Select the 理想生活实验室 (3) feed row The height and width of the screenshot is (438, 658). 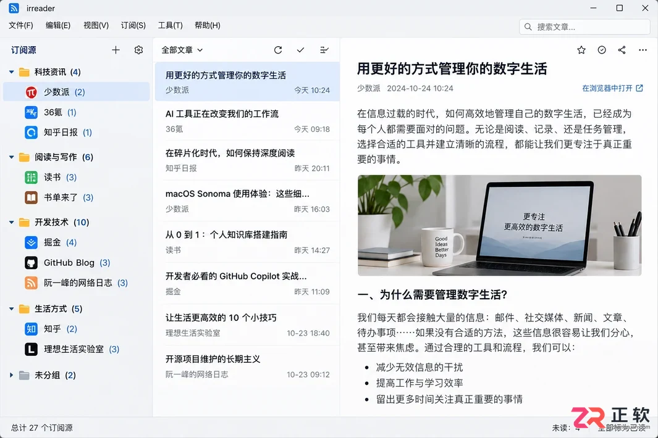(x=77, y=349)
